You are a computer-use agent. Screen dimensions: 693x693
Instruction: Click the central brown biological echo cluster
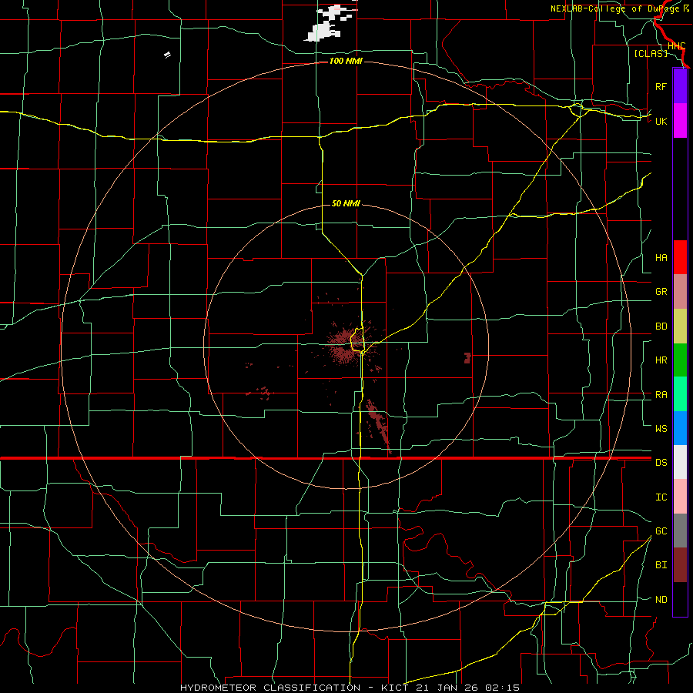pos(345,347)
